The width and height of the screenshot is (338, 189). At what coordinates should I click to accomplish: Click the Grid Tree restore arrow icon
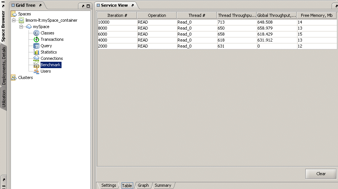[x=83, y=6]
